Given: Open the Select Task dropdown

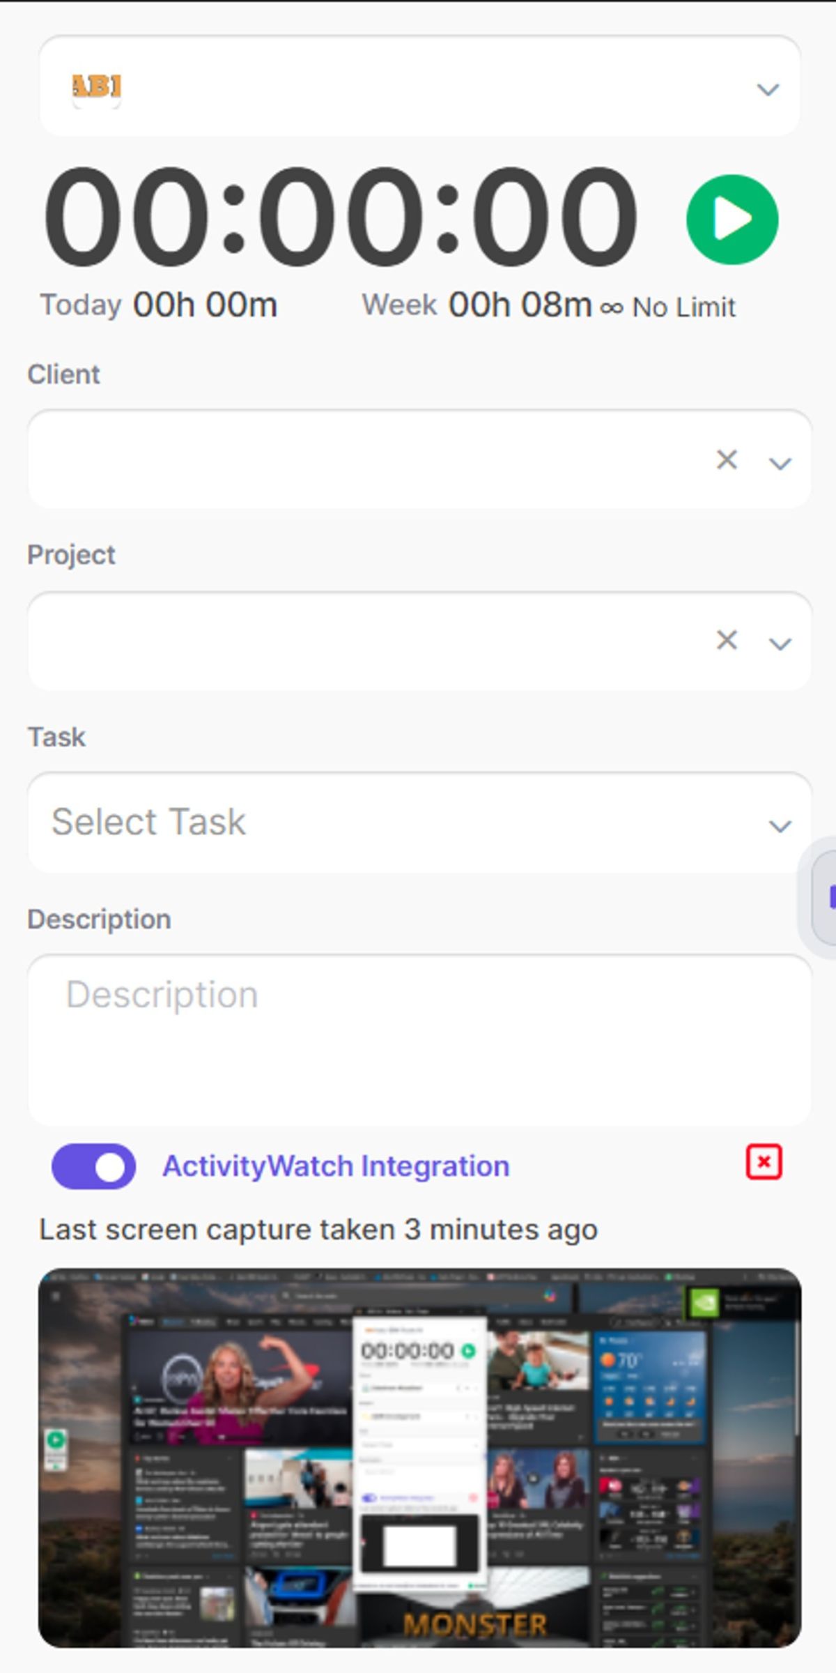Looking at the screenshot, I should [x=419, y=822].
